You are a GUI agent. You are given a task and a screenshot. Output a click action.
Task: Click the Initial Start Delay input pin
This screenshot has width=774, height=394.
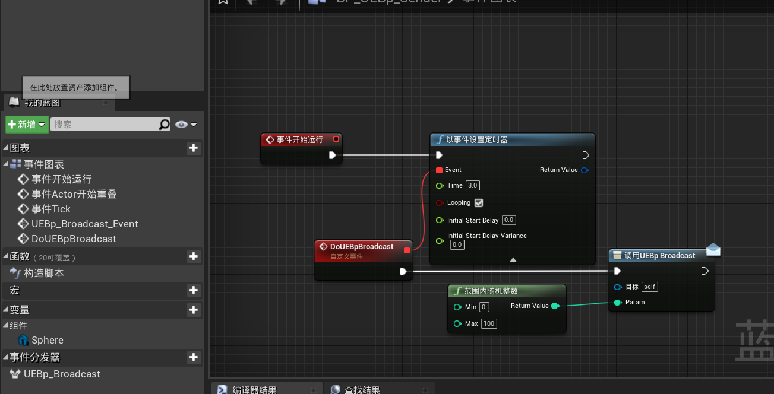tap(440, 220)
